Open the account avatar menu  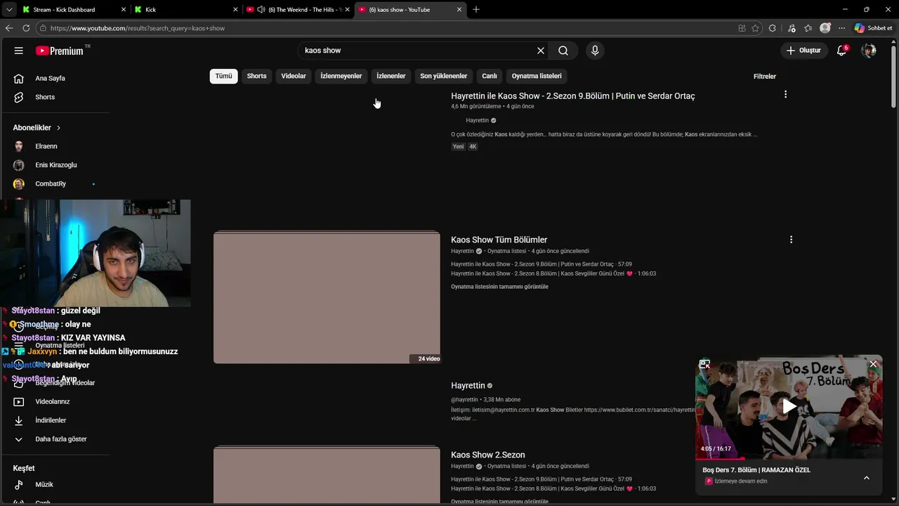(869, 51)
